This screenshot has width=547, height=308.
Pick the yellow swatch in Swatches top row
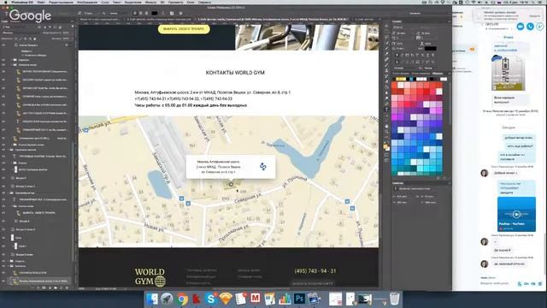(401, 79)
